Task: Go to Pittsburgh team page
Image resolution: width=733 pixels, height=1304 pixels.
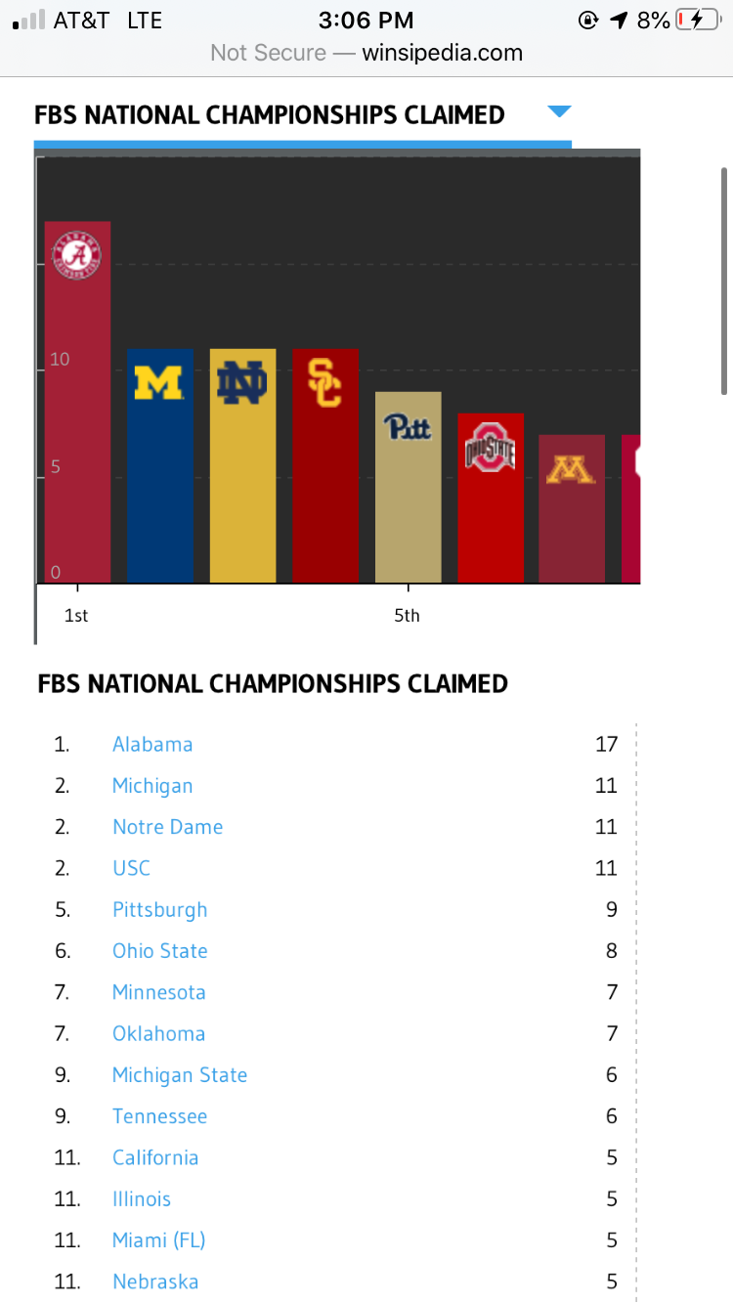Action: pos(159,909)
